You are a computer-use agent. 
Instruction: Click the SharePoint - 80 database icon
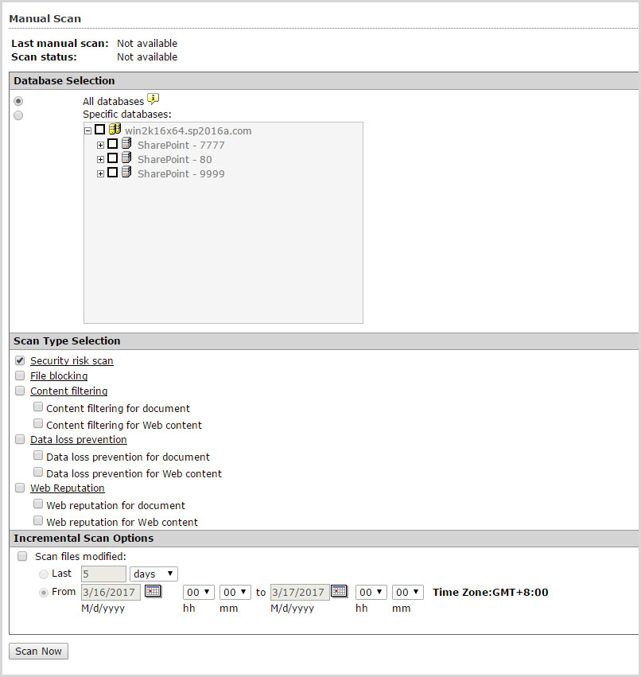tap(126, 159)
